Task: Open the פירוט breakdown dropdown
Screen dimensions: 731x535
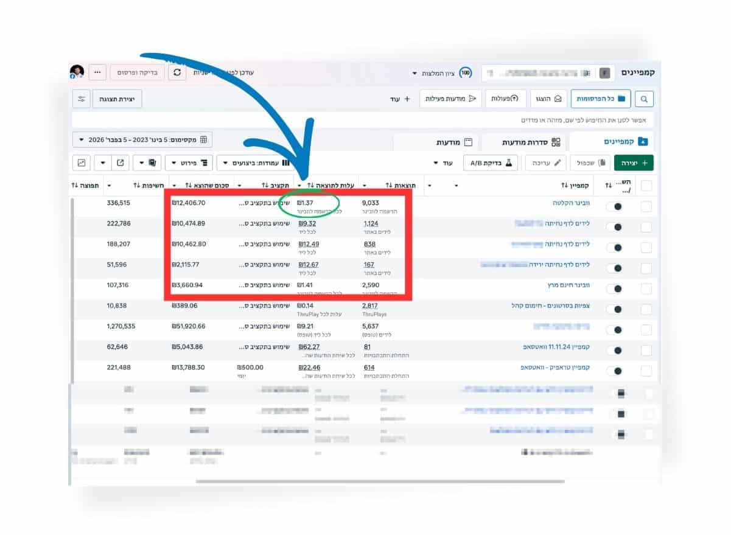Action: 189,163
